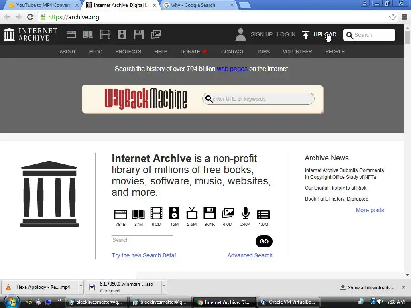Focus the Wayback Machine URL or keywords field
Image resolution: width=411 pixels, height=308 pixels.
click(x=258, y=99)
